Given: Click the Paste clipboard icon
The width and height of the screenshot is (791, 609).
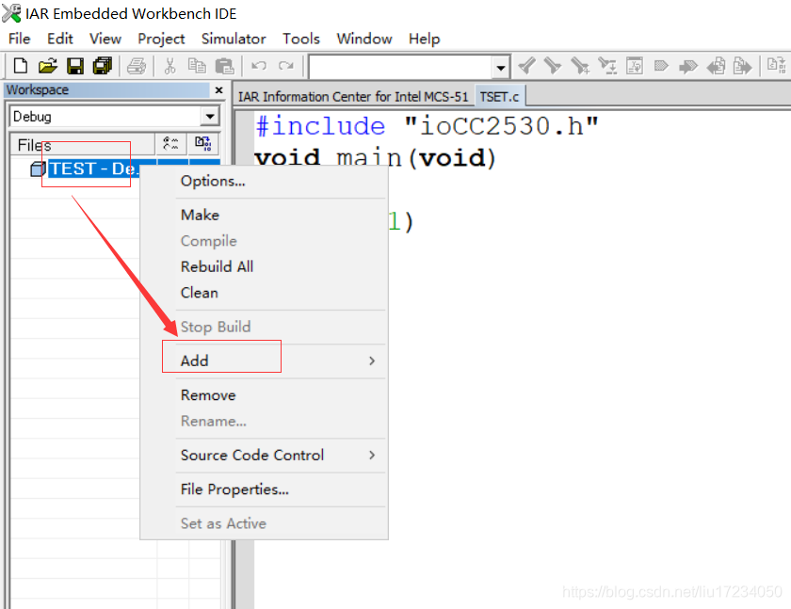Looking at the screenshot, I should tap(224, 66).
